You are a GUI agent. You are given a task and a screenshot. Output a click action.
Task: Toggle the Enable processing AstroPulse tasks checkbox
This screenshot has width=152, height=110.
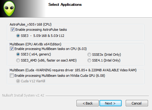[x=13, y=30]
